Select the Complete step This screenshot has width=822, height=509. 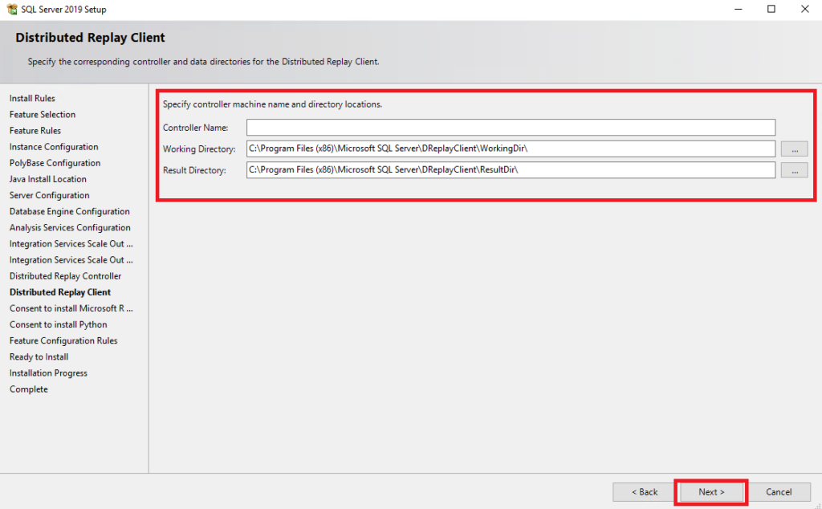(28, 389)
